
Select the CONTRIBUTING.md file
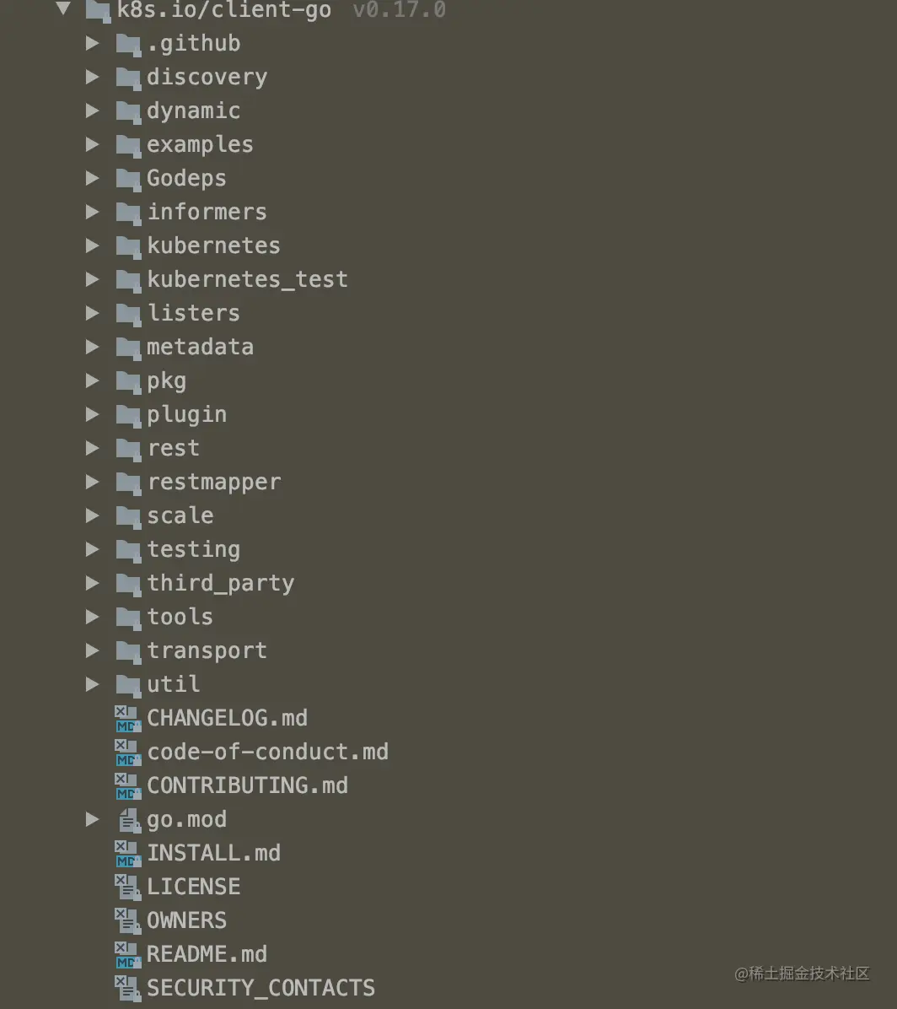click(247, 785)
